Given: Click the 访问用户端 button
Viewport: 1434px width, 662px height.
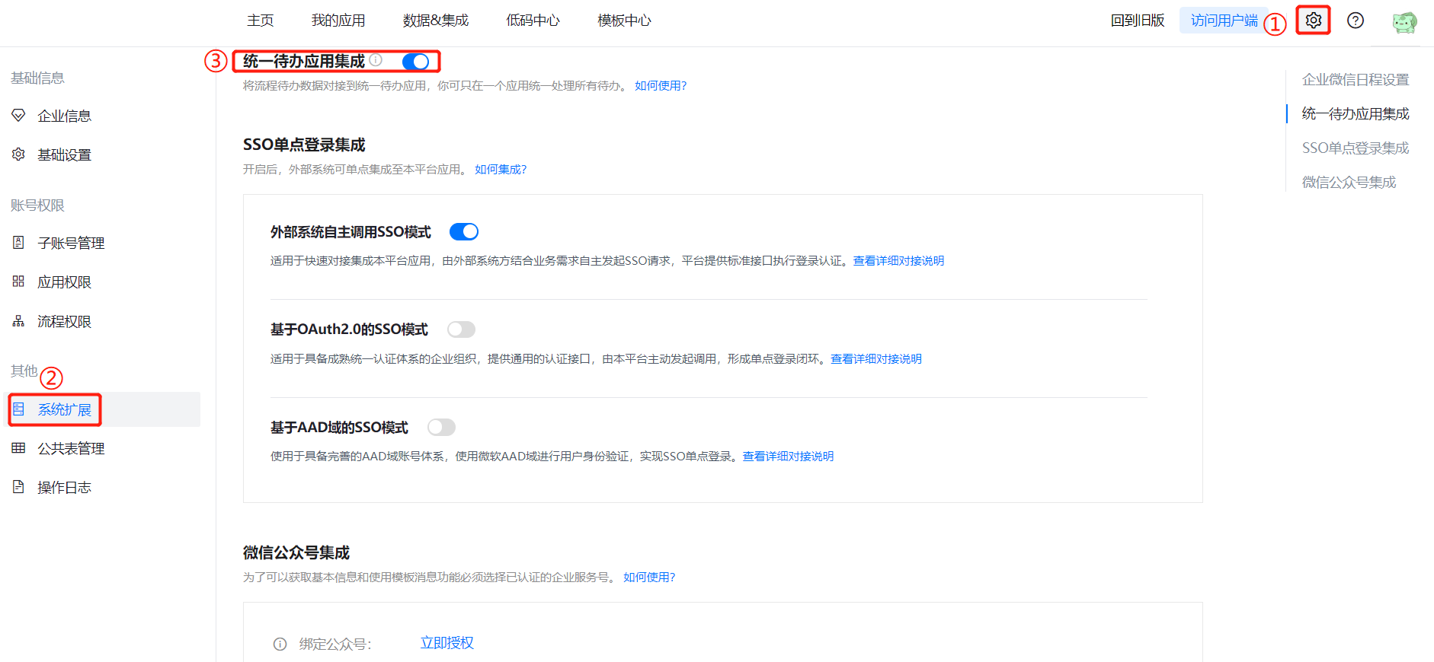Looking at the screenshot, I should [1224, 21].
